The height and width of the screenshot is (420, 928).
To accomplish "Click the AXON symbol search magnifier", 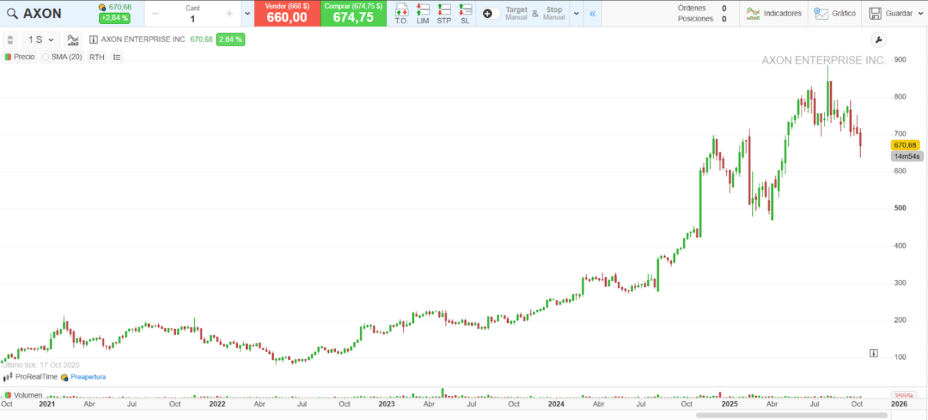I will coord(12,13).
